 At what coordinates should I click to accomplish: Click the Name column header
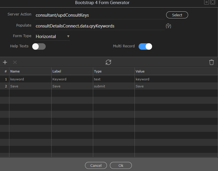pyautogui.click(x=30, y=71)
